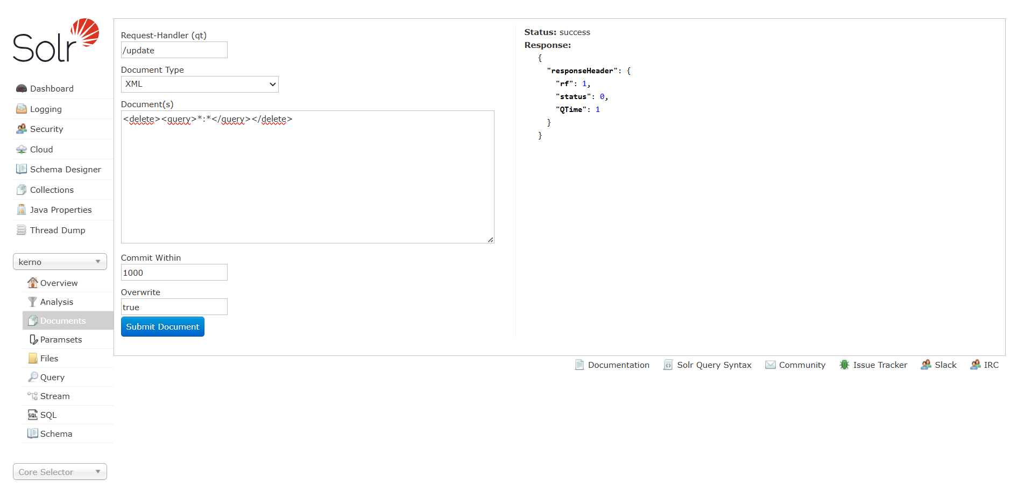This screenshot has height=489, width=1010.
Task: Open the IRC link
Action: (x=991, y=365)
